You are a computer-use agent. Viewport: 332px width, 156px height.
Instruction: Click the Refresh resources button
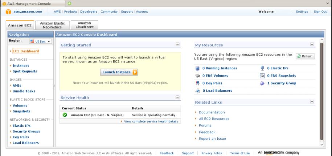coord(305,56)
